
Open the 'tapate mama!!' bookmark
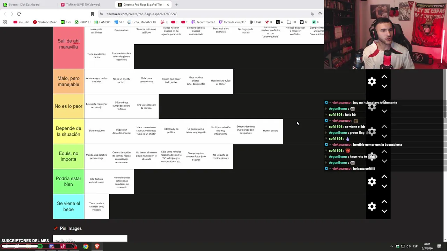click(203, 22)
